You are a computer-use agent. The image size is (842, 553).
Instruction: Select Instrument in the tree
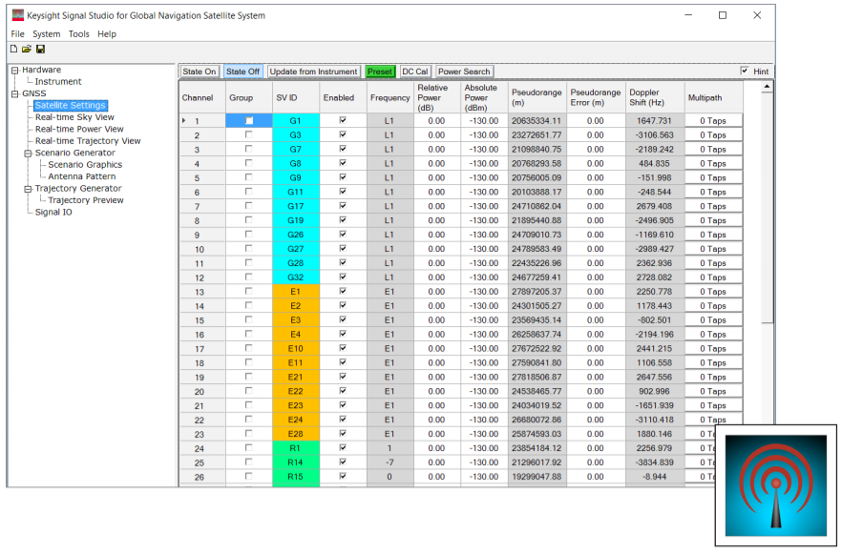(x=58, y=82)
